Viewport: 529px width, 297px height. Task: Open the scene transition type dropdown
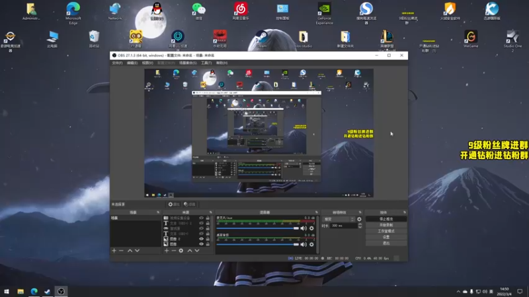(x=339, y=219)
